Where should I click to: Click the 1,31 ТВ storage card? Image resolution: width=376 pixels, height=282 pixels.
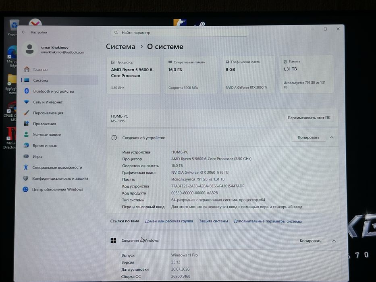[306, 74]
